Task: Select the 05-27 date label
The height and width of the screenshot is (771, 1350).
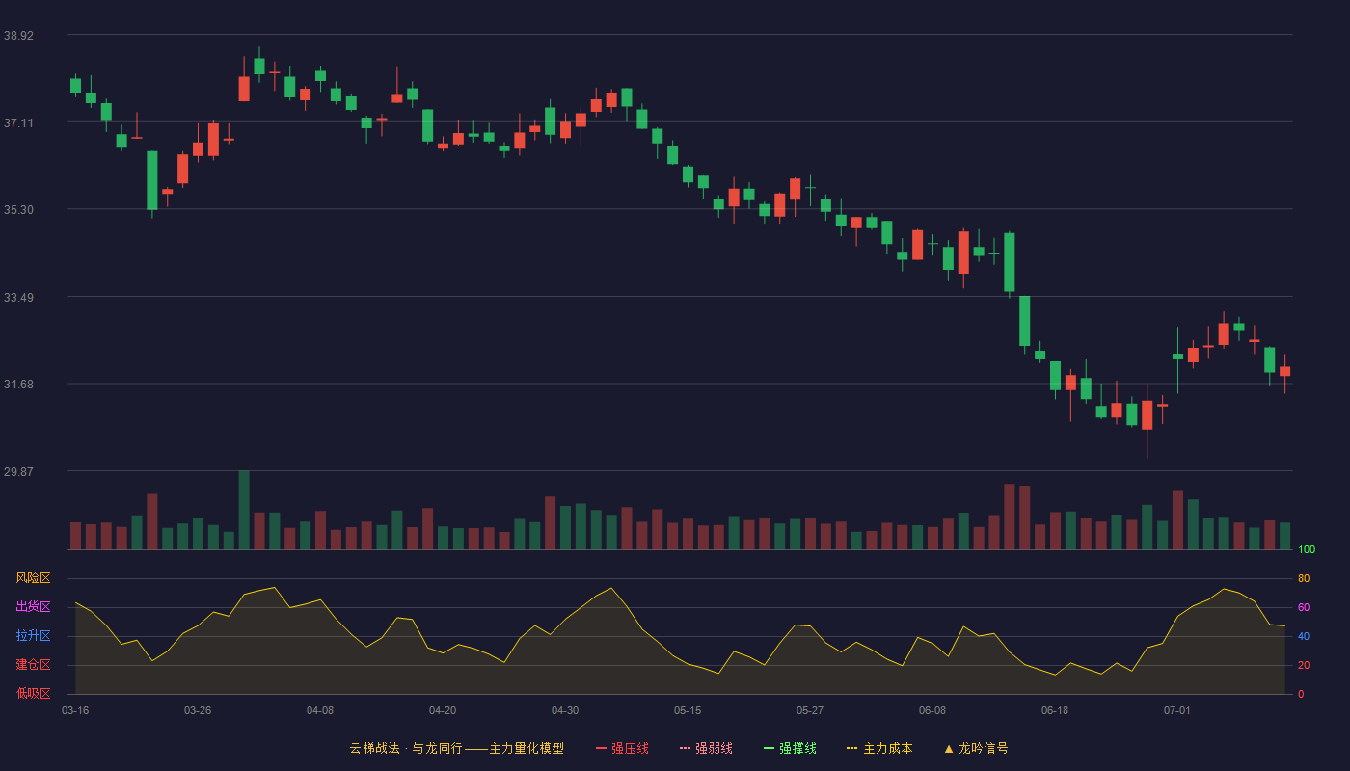Action: click(810, 710)
